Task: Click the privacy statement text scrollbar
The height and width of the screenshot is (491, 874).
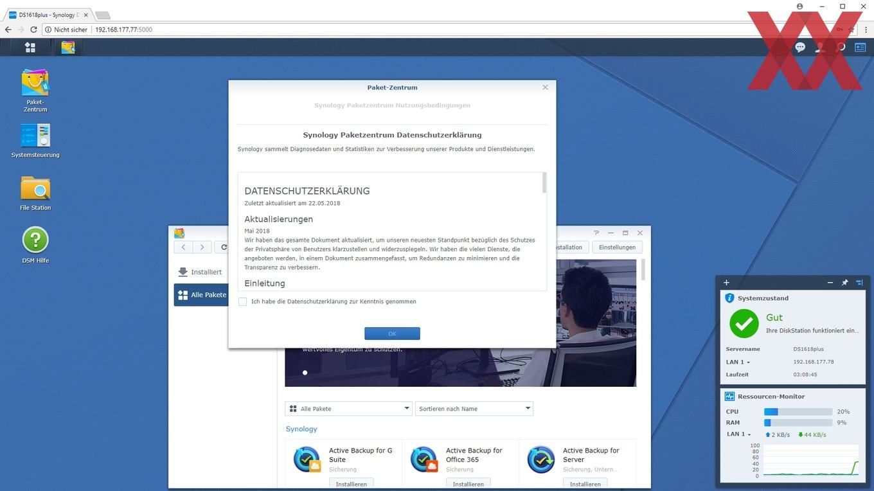Action: point(544,183)
